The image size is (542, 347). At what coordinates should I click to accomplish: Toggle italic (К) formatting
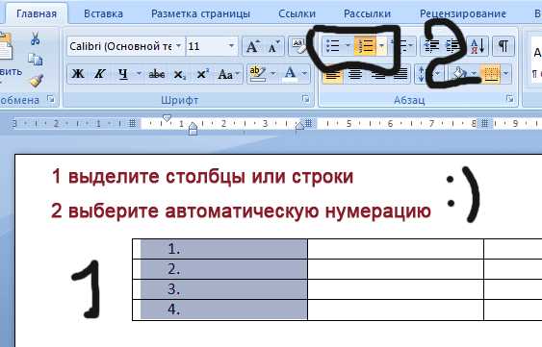pyautogui.click(x=100, y=74)
